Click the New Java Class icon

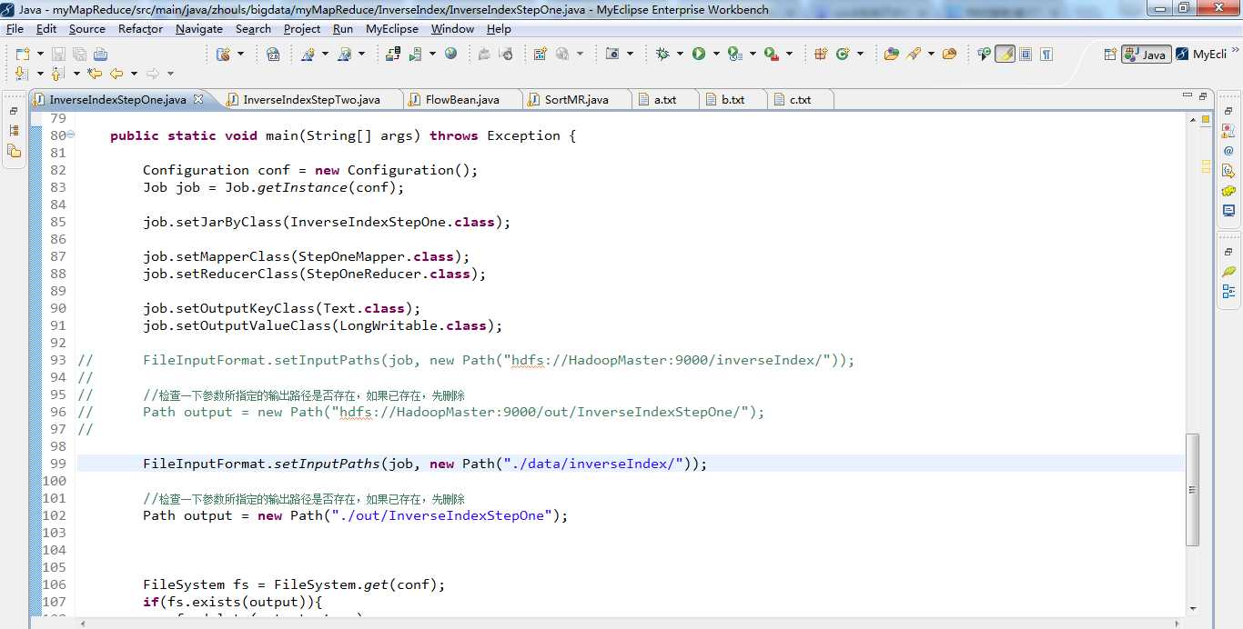click(843, 55)
